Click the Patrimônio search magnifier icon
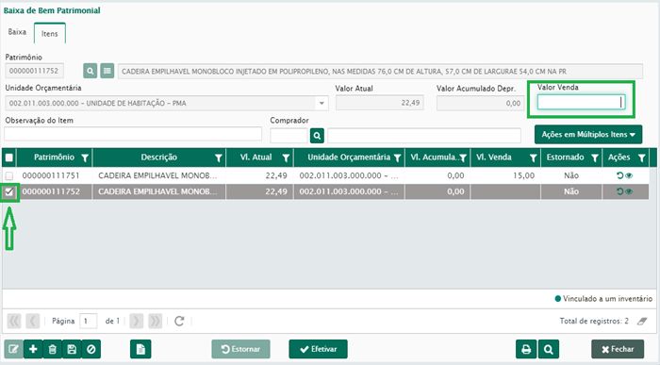Screen dimensions: 660x365 click(x=90, y=71)
